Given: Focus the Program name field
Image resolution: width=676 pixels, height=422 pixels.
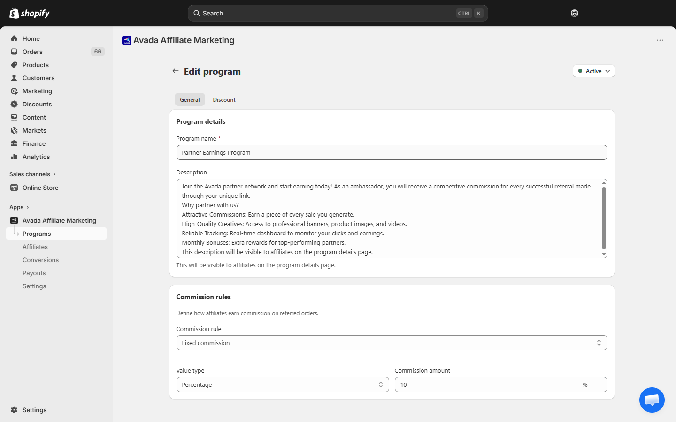Looking at the screenshot, I should [x=392, y=152].
